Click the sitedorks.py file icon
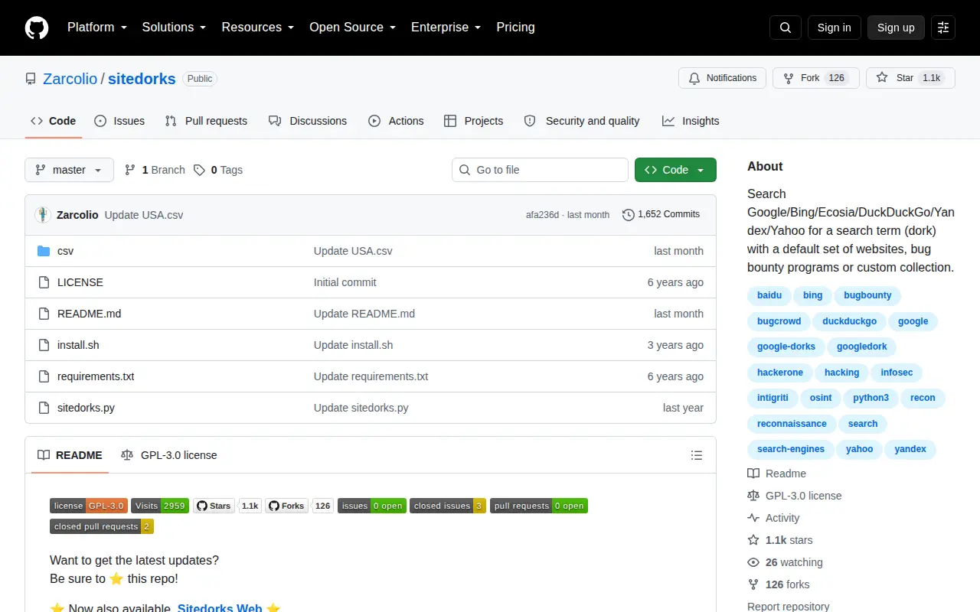This screenshot has width=980, height=612. (44, 408)
